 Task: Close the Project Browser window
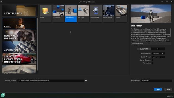(x=172, y=1)
